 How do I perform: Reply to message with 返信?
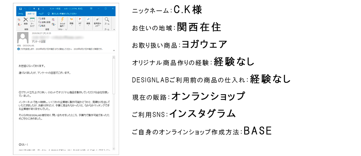(43, 18)
